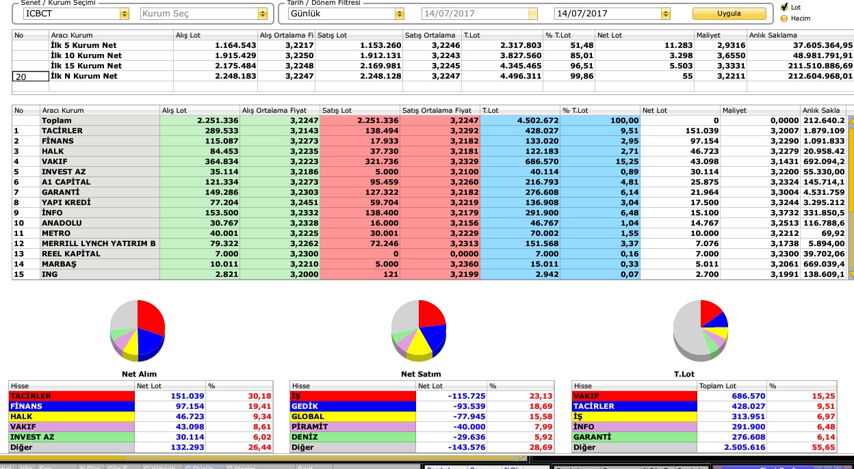This screenshot has height=469, width=854.
Task: Select the REEL KAPİTAL broker row
Action: point(429,254)
